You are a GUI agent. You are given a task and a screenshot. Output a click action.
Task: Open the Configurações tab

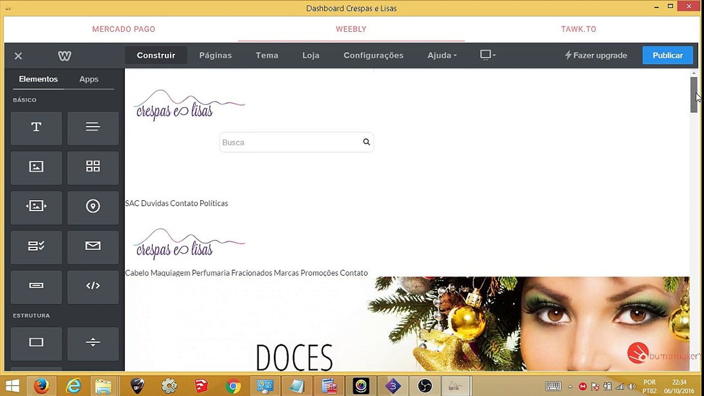(373, 56)
